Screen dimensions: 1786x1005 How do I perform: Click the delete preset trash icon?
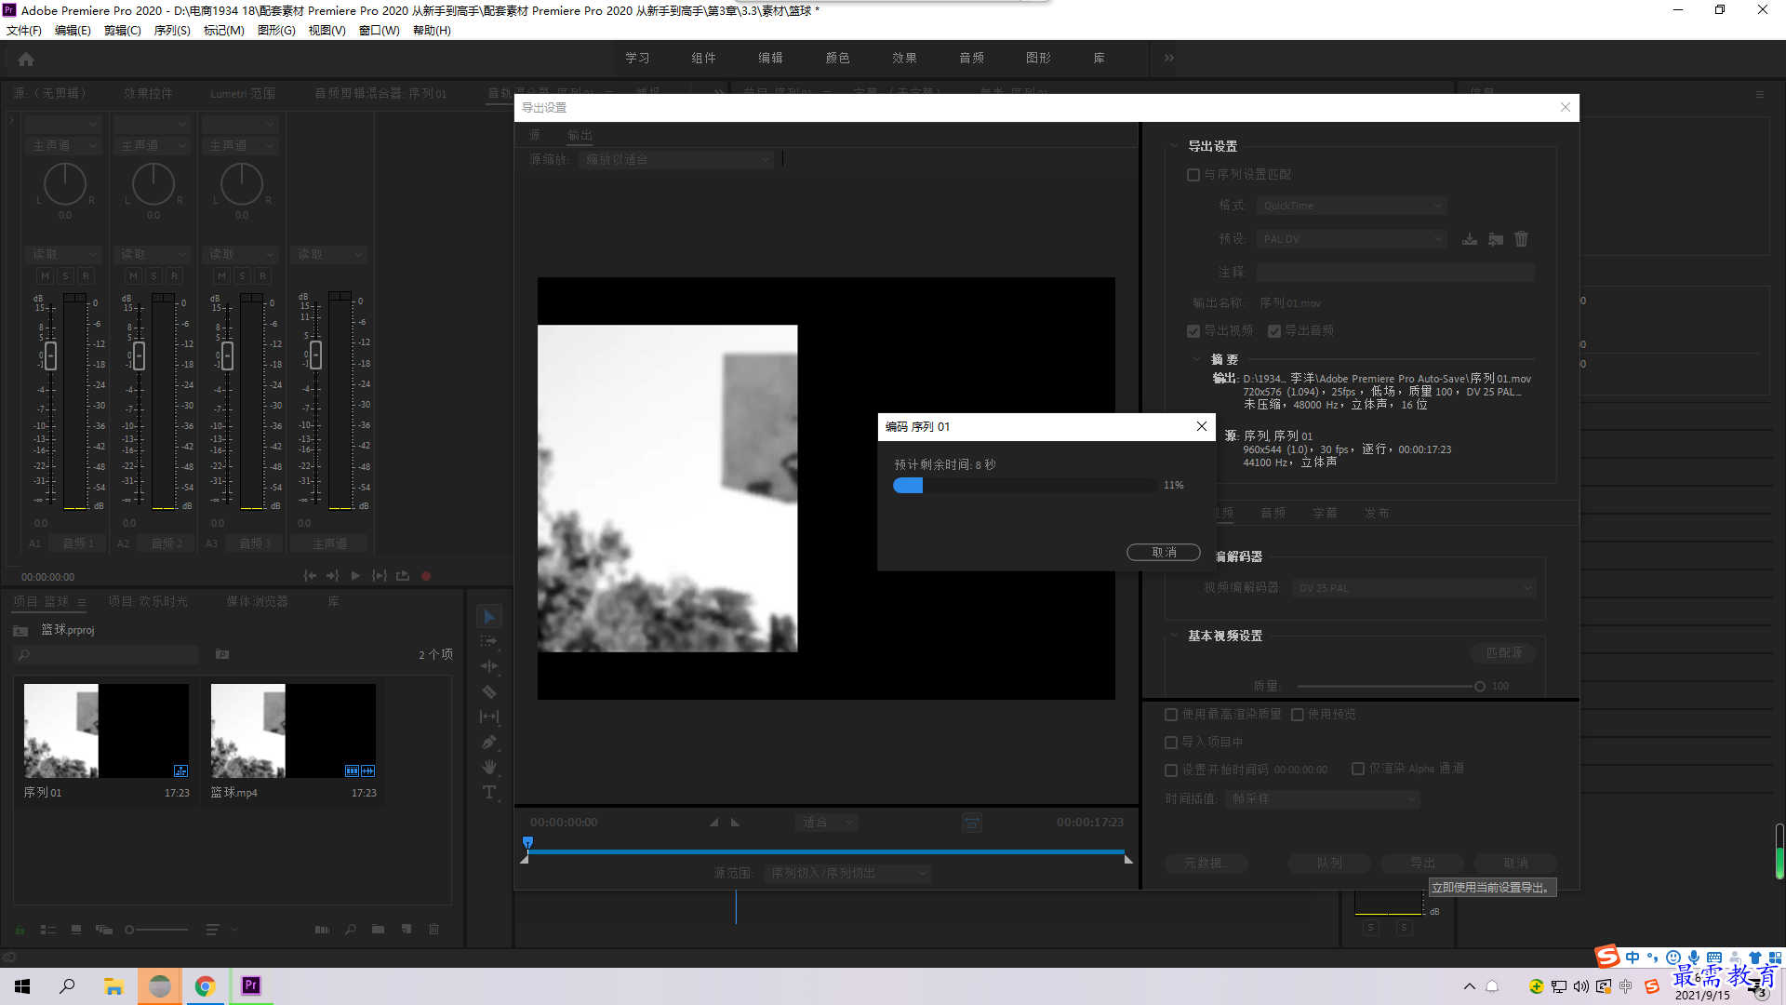(x=1522, y=239)
